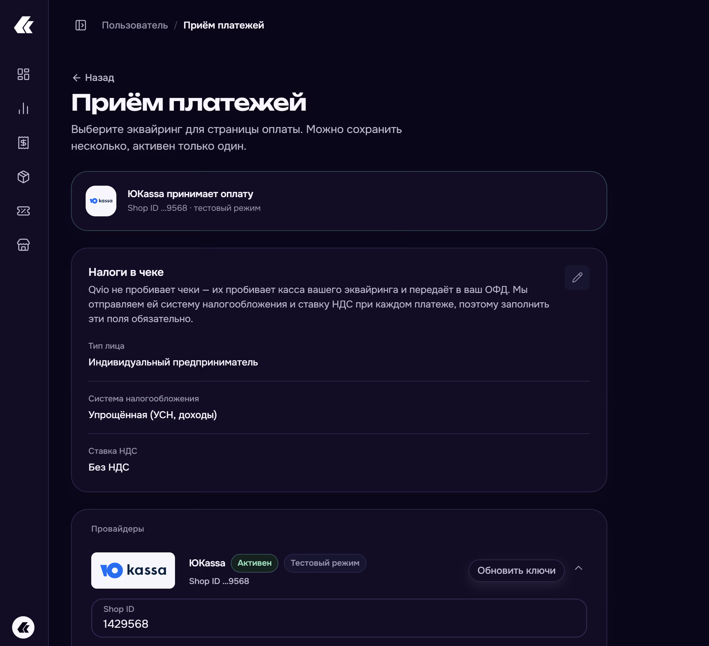Click the Назад back link

(x=93, y=77)
